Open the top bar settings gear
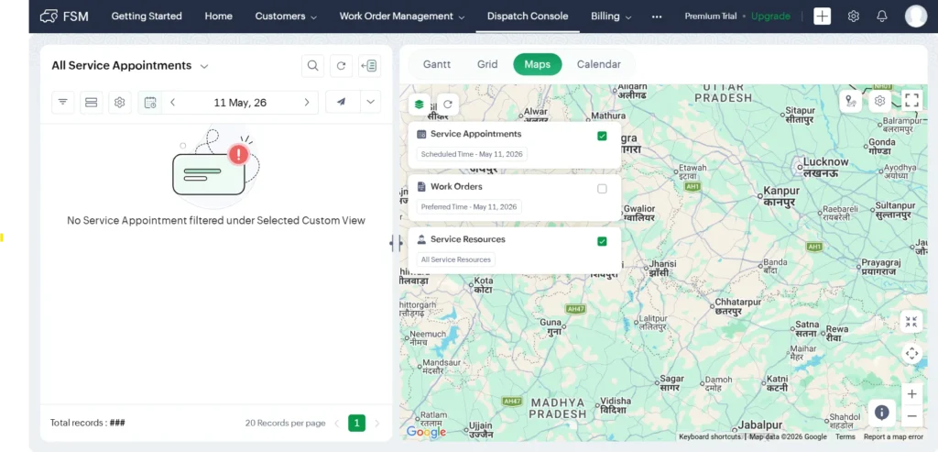Viewport: 938px width, 452px height. (x=853, y=17)
